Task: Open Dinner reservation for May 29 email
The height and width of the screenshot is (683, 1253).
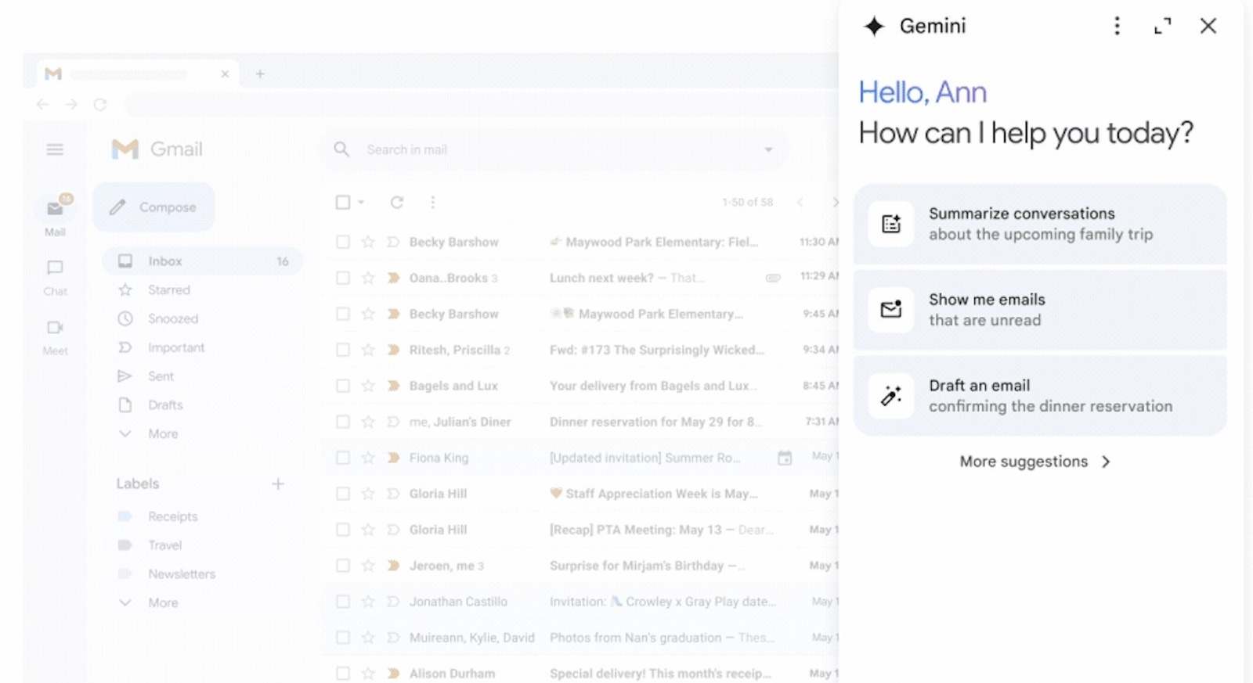Action: pos(655,422)
